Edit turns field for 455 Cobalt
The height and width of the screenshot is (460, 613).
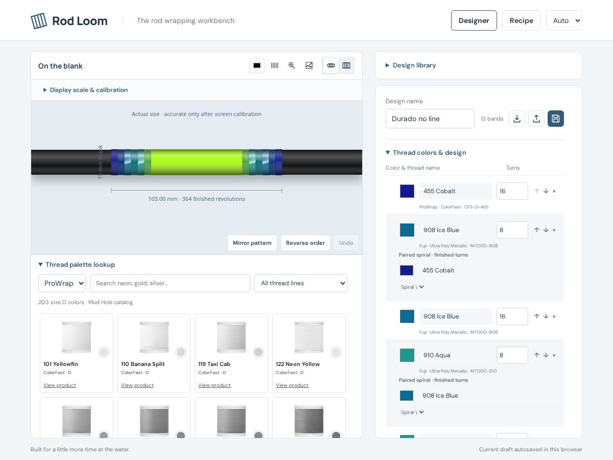(512, 191)
